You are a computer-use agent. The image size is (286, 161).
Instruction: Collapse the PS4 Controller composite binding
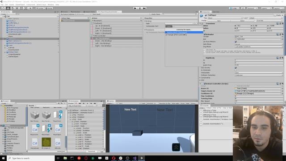93,36
